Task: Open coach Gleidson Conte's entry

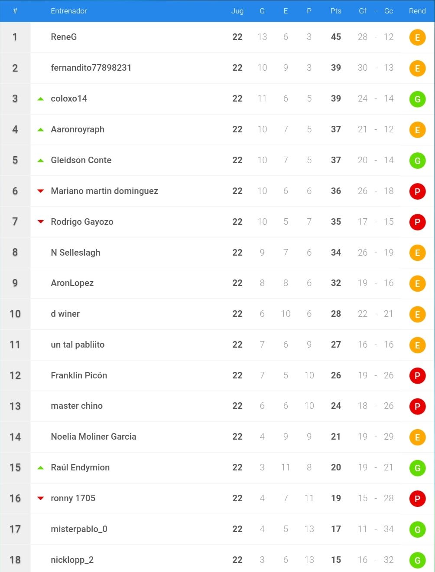Action: 81,160
